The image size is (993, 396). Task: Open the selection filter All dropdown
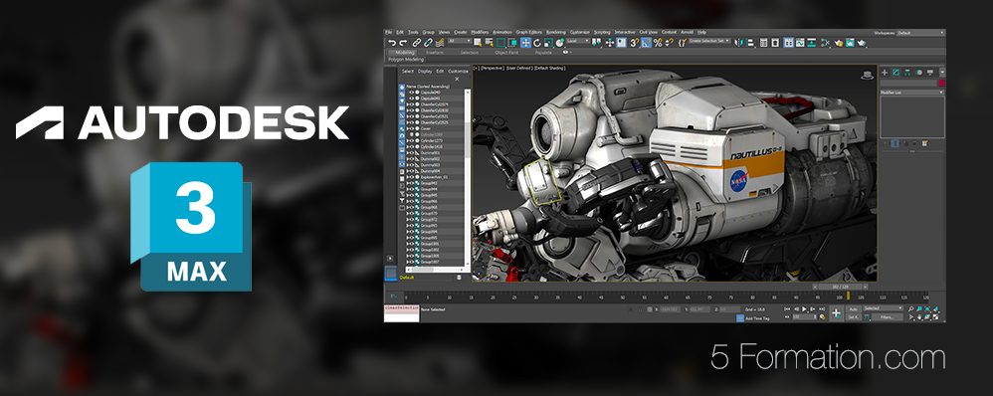point(459,41)
